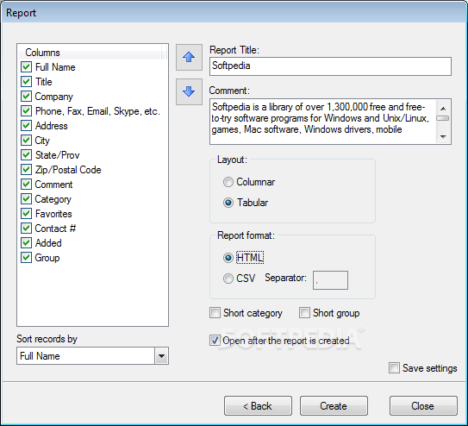Viewport: 468px width, 426px height.
Task: Click the Create button
Action: click(334, 406)
